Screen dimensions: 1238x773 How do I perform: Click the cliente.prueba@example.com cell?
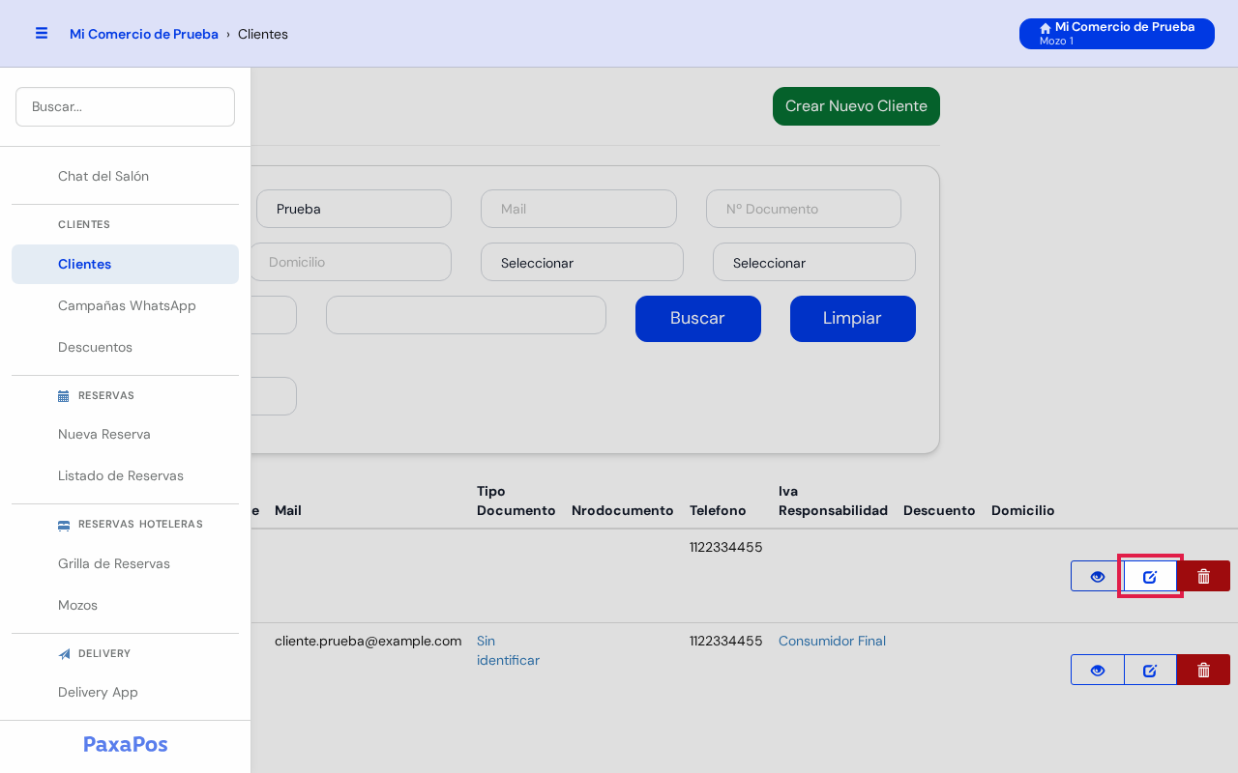(x=368, y=641)
